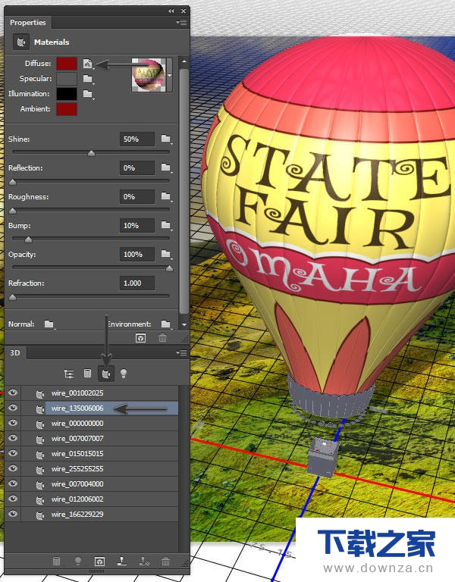Viewport: 455px width, 582px height.
Task: Open the material preset picker dropdown arrow
Action: 170,75
